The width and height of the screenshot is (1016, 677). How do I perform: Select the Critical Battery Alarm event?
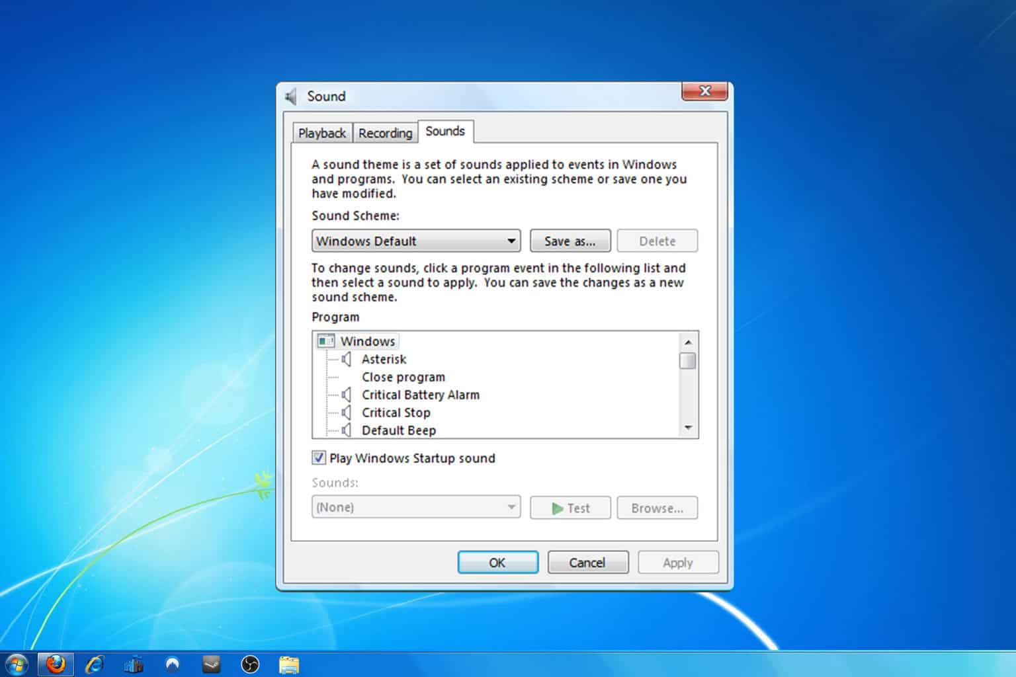[x=420, y=395]
